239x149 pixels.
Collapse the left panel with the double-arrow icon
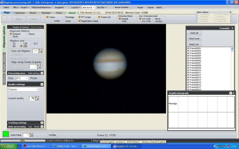click(4, 19)
